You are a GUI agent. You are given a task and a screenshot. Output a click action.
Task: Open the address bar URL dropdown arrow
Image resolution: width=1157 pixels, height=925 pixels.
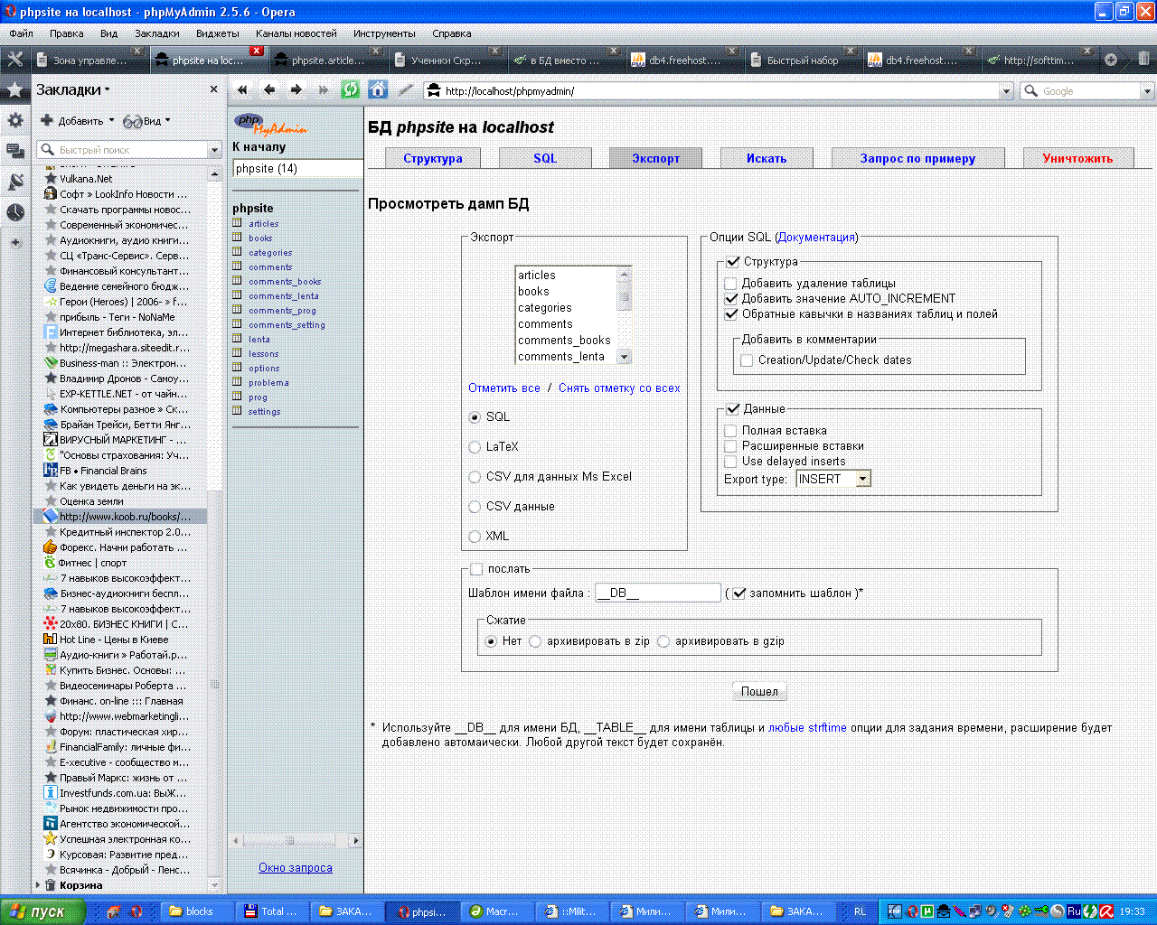[x=1006, y=90]
